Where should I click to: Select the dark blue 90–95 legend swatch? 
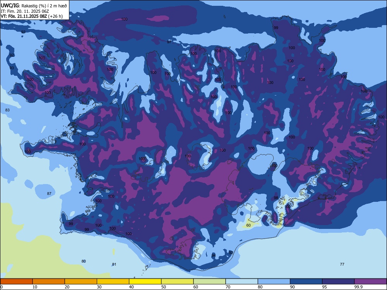306,281
